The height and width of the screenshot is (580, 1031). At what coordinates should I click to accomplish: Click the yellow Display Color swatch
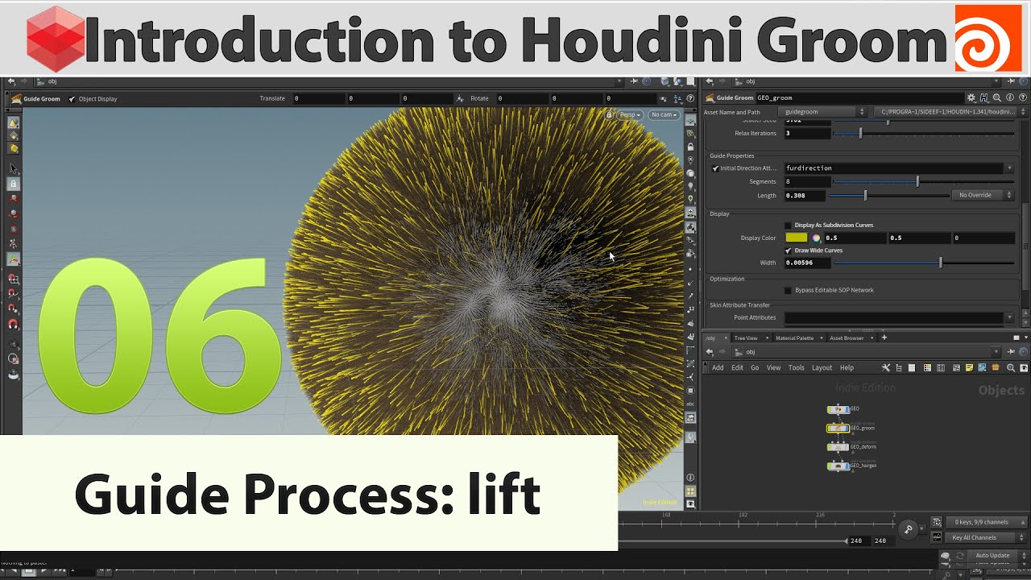[796, 238]
